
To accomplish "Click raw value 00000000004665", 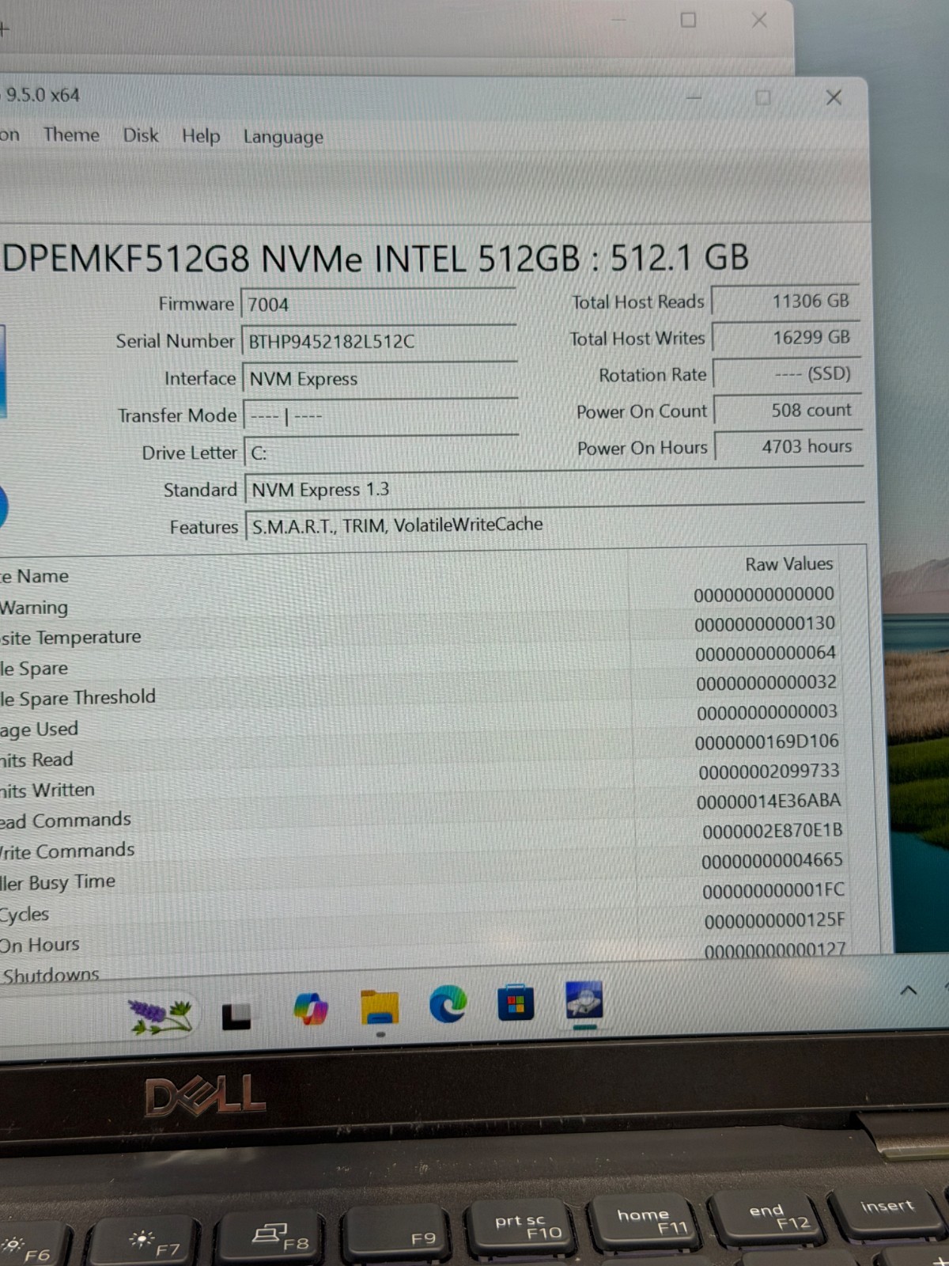I will (x=772, y=860).
